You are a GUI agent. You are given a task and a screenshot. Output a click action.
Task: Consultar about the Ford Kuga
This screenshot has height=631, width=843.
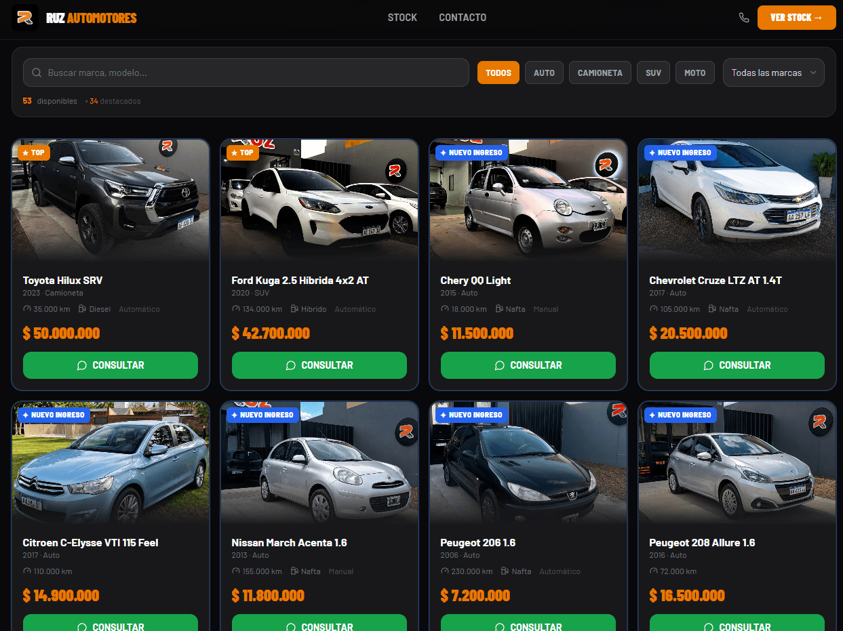(x=319, y=365)
